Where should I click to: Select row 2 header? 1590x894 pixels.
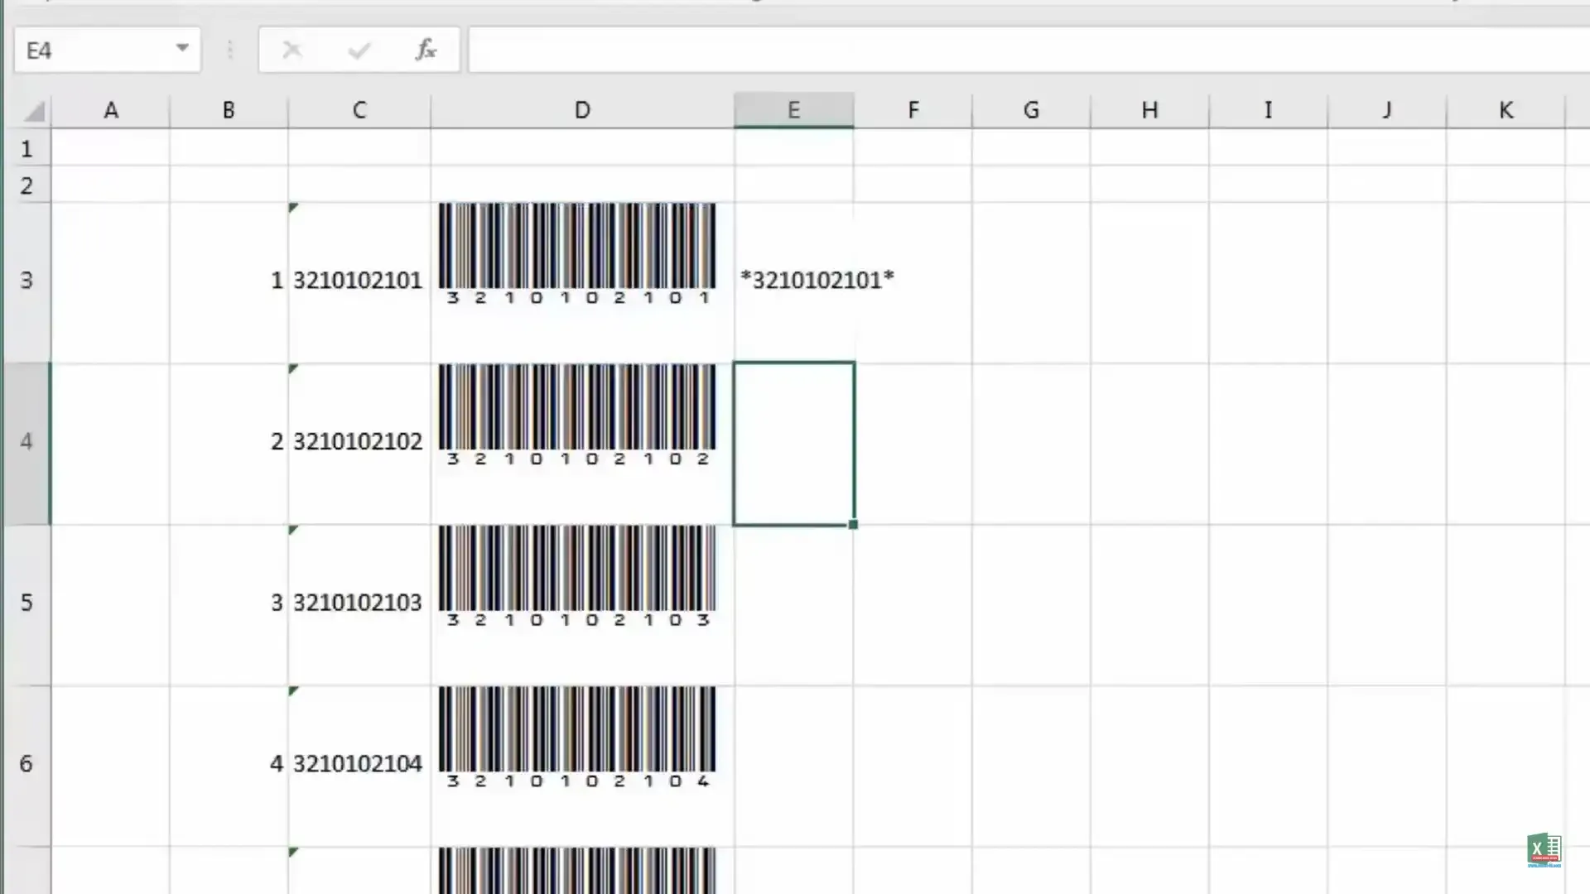(x=26, y=185)
